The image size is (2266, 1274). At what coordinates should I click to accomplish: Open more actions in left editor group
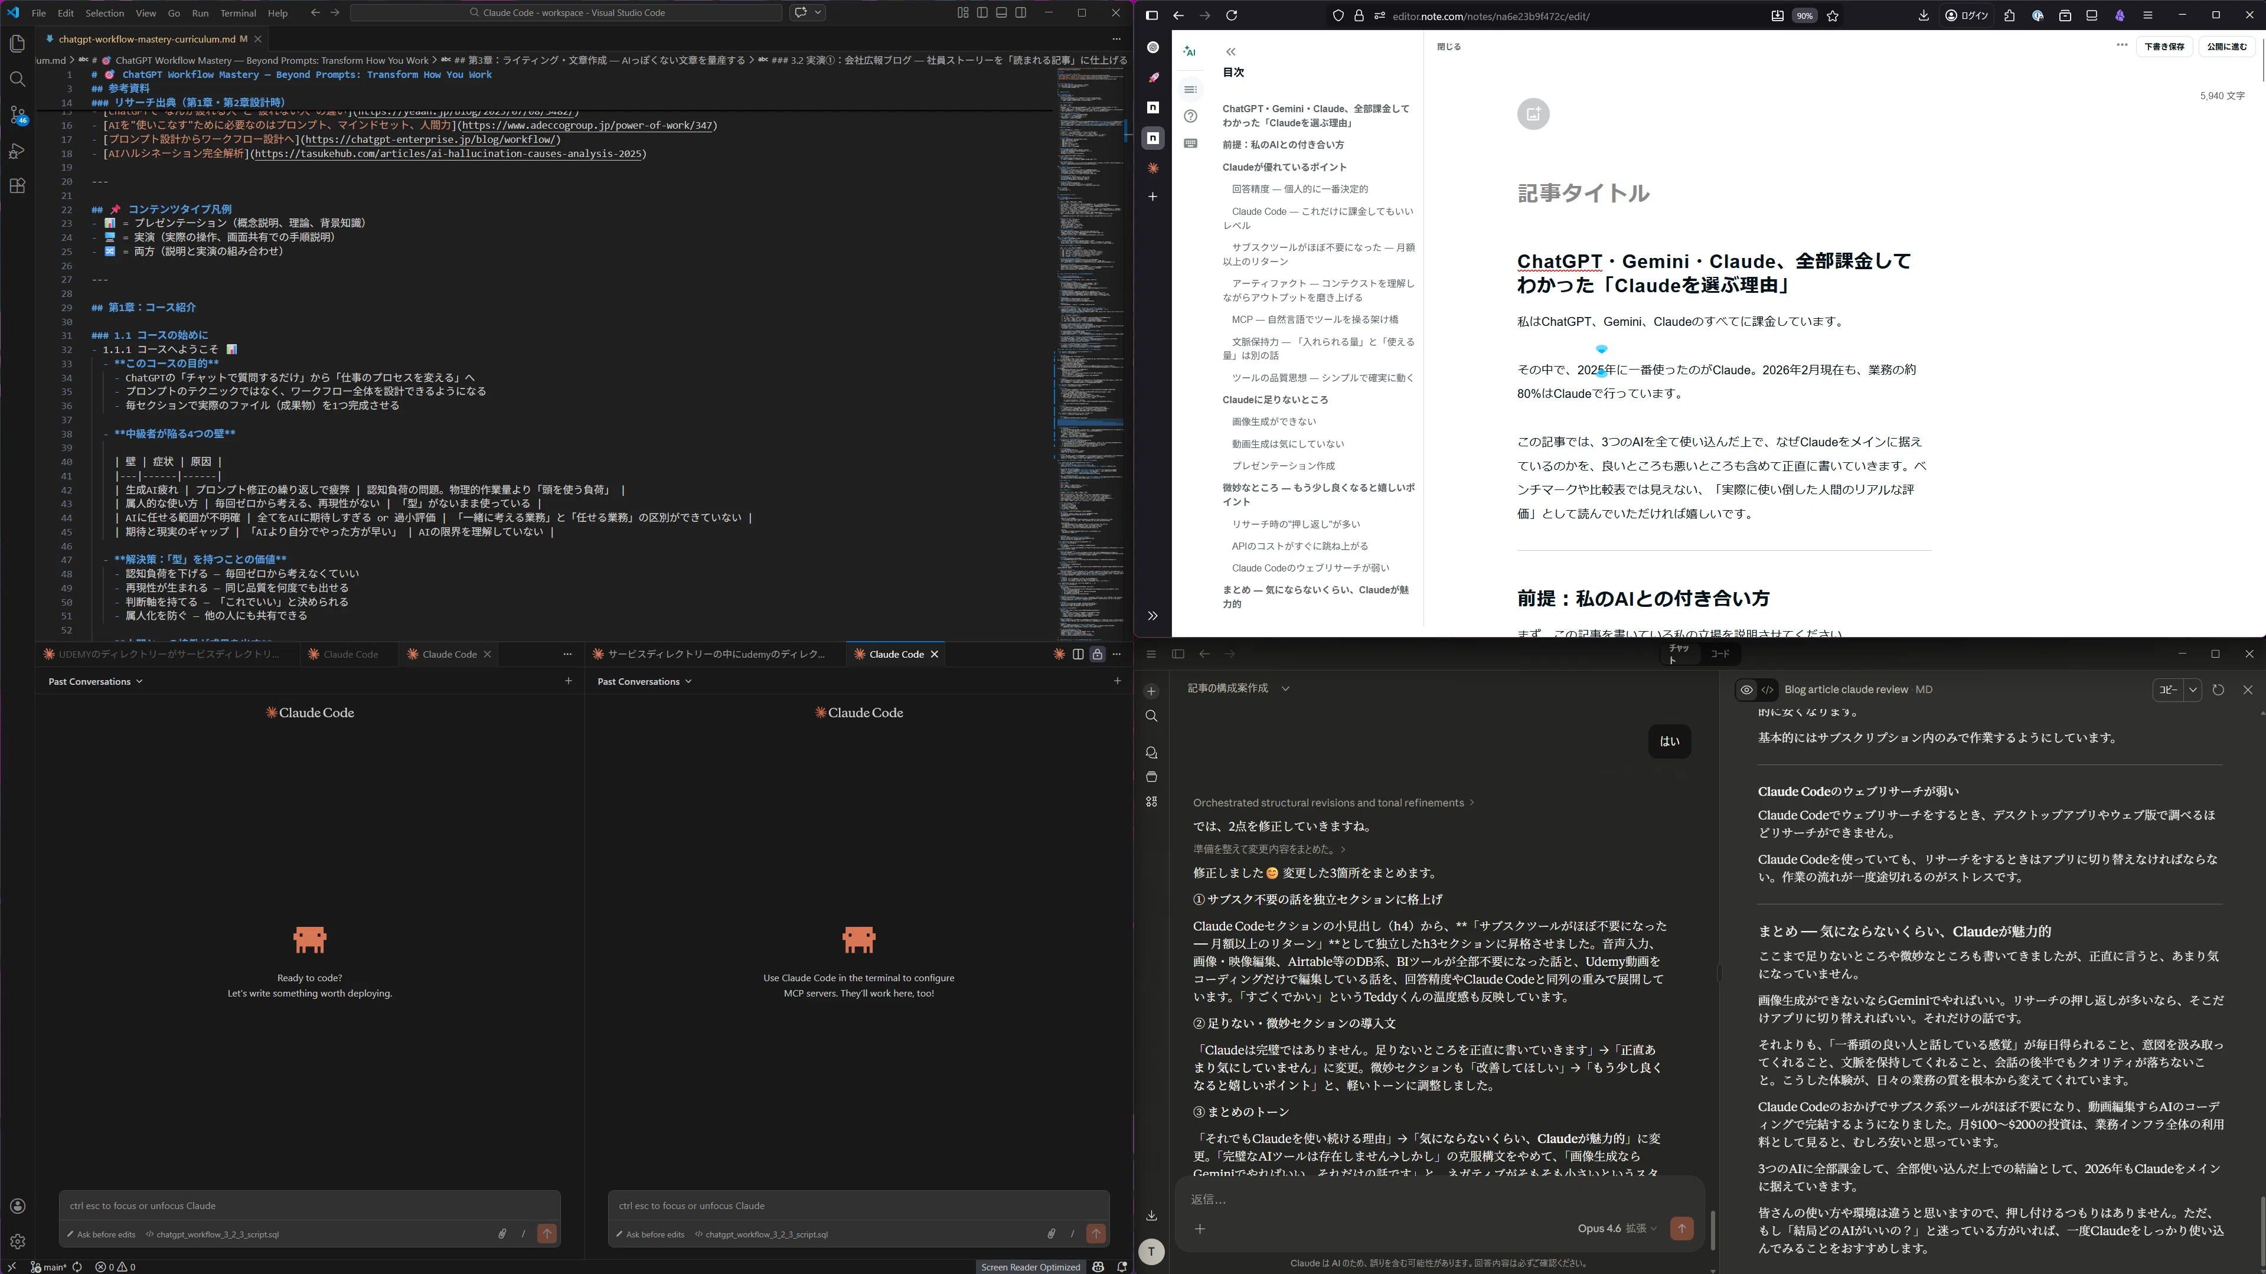567,654
